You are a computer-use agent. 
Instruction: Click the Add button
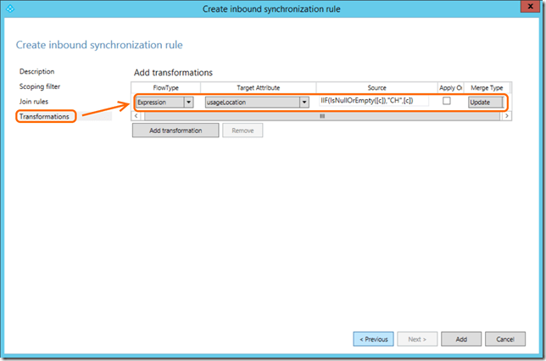coord(461,339)
